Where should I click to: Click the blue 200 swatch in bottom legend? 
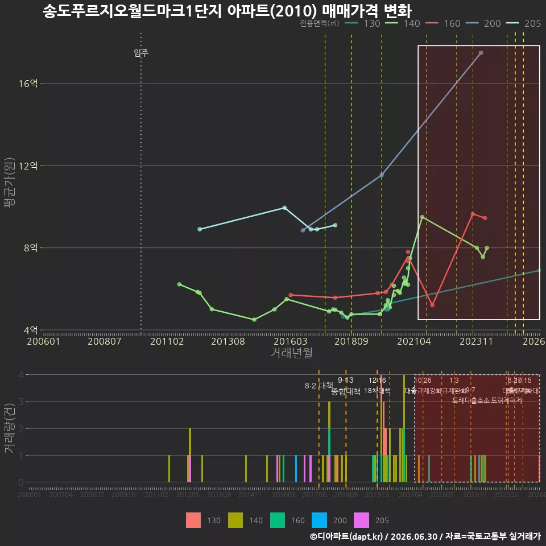319,520
